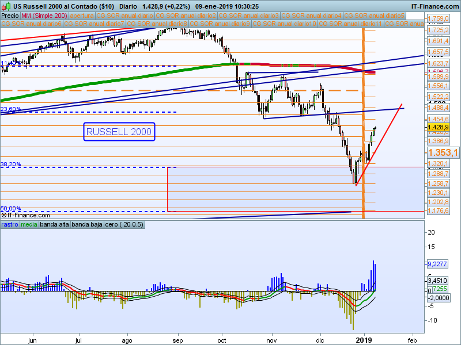Screen dimensions: 461x345
Task: Click the 1.454,6 price level label
Action: [438, 119]
